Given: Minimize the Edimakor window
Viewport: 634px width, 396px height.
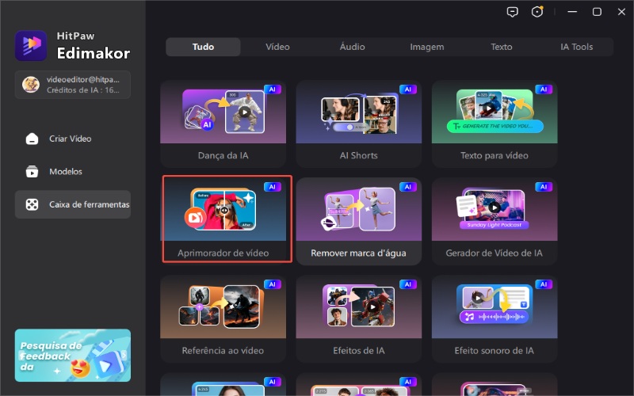Looking at the screenshot, I should tap(572, 12).
